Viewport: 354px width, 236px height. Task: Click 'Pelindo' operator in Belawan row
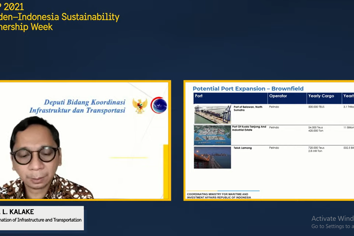pos(274,107)
